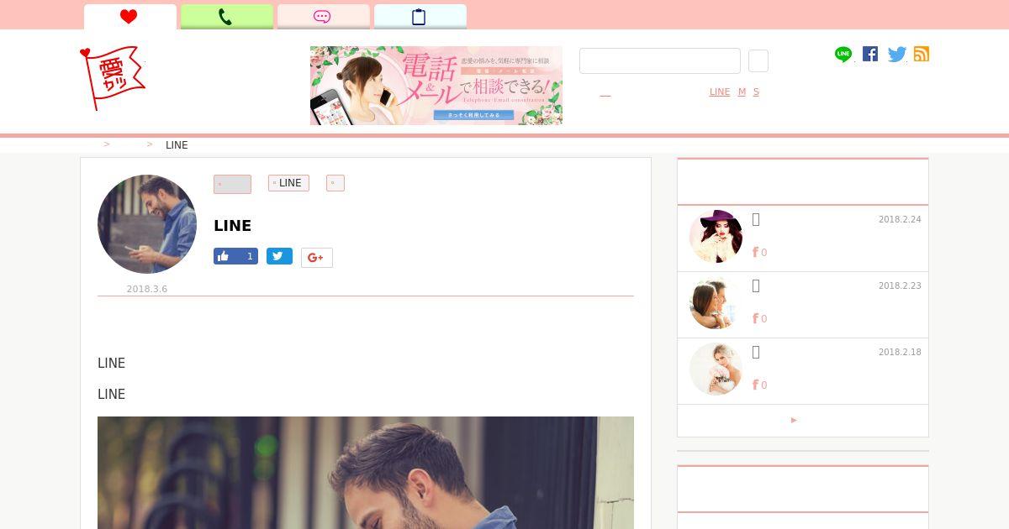Click the couple thumbnail in the sidebar

pyautogui.click(x=716, y=303)
